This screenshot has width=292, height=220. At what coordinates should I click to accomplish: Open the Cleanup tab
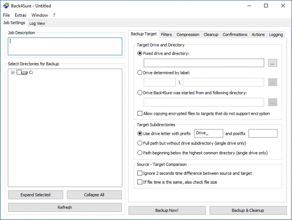pyautogui.click(x=211, y=35)
